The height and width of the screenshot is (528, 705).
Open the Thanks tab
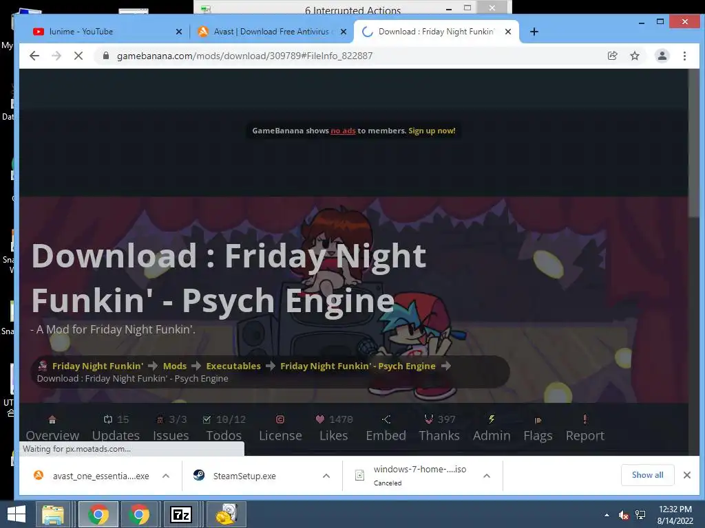click(x=439, y=429)
